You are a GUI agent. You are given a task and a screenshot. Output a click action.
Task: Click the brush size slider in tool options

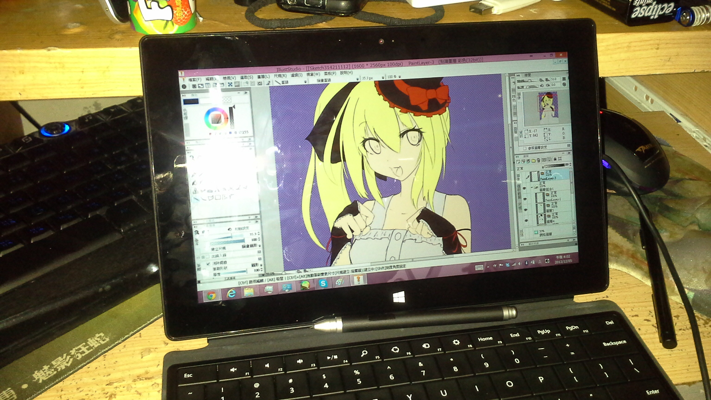[x=228, y=236]
